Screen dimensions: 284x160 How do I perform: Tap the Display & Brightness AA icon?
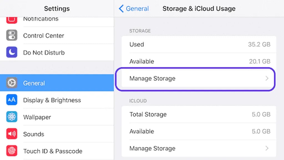pyautogui.click(x=12, y=100)
